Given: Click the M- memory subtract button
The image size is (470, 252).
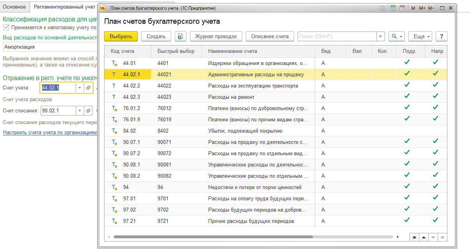Looking at the screenshot, I should click(431, 8).
